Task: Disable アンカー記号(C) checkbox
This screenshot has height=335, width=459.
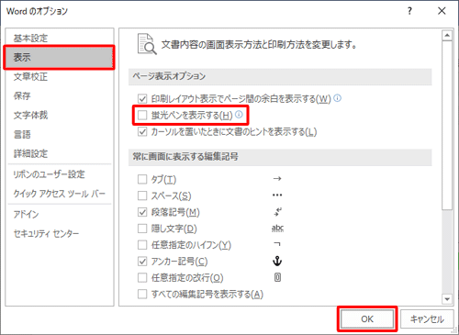Action: (142, 262)
